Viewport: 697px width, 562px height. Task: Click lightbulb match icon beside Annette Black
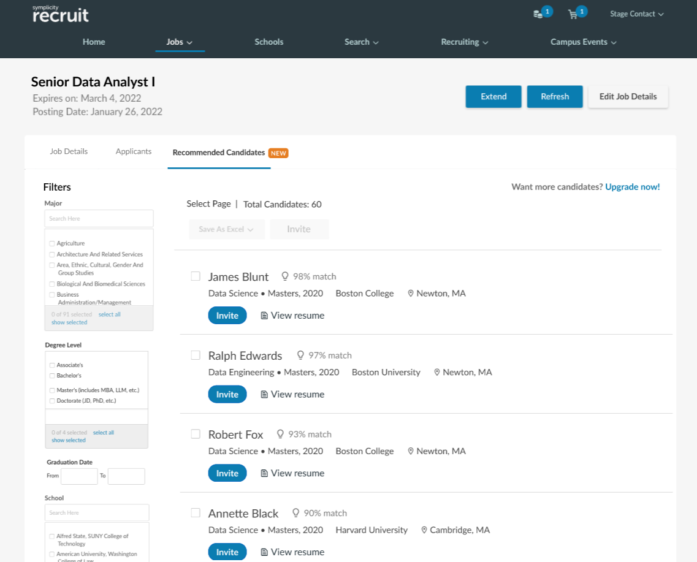click(296, 513)
